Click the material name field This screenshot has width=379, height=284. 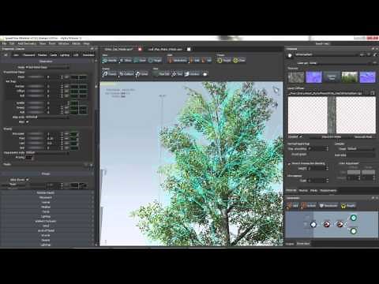coord(327,54)
